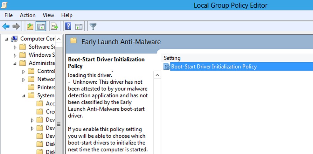This screenshot has width=313, height=154.
Task: Click tree pane scroll up arrow
Action: point(59,39)
